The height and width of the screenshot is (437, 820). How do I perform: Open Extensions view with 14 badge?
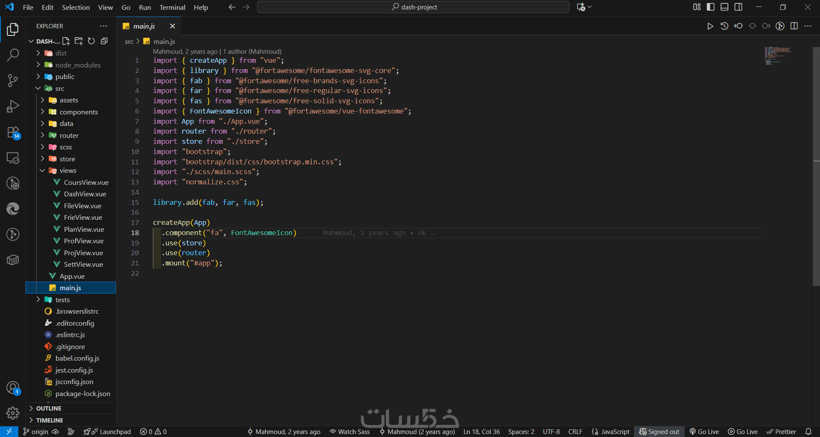[13, 132]
